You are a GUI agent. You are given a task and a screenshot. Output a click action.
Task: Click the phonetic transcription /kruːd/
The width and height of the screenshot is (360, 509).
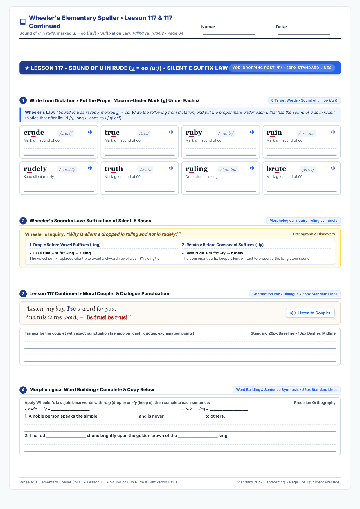tap(66, 133)
